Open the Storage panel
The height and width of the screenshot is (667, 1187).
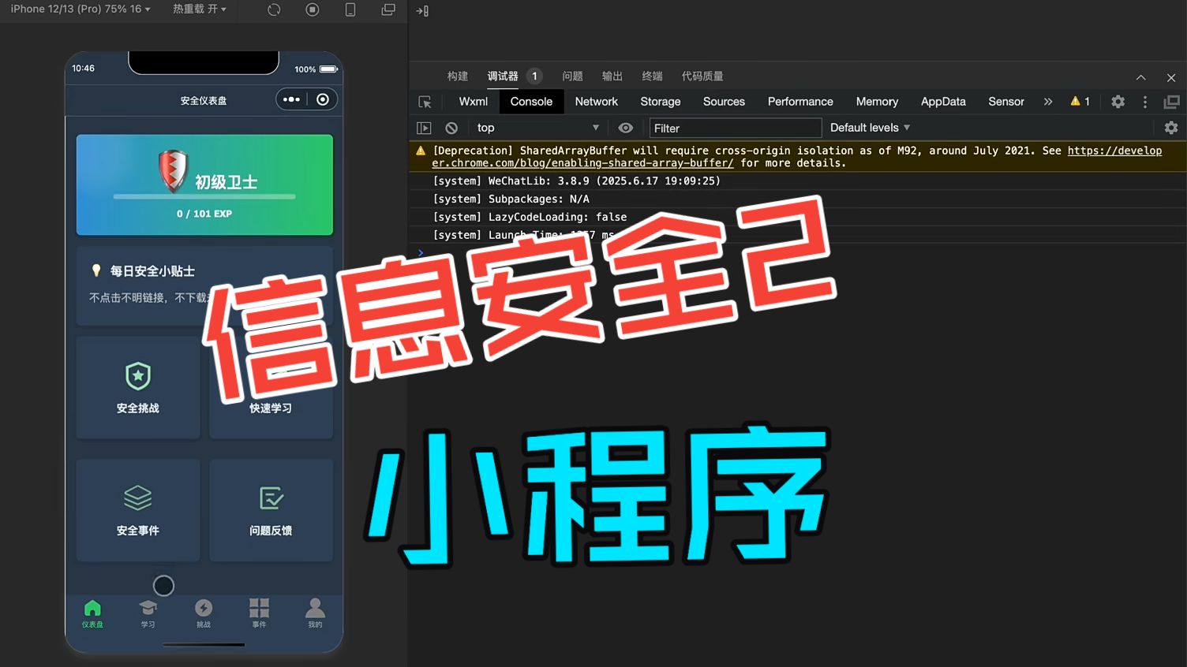tap(661, 102)
